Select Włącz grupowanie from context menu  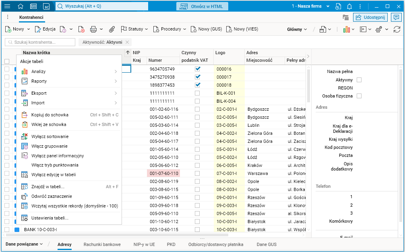50,146
